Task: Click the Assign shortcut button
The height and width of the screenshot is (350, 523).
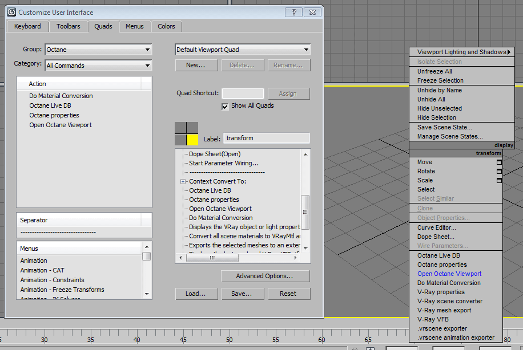Action: point(288,93)
